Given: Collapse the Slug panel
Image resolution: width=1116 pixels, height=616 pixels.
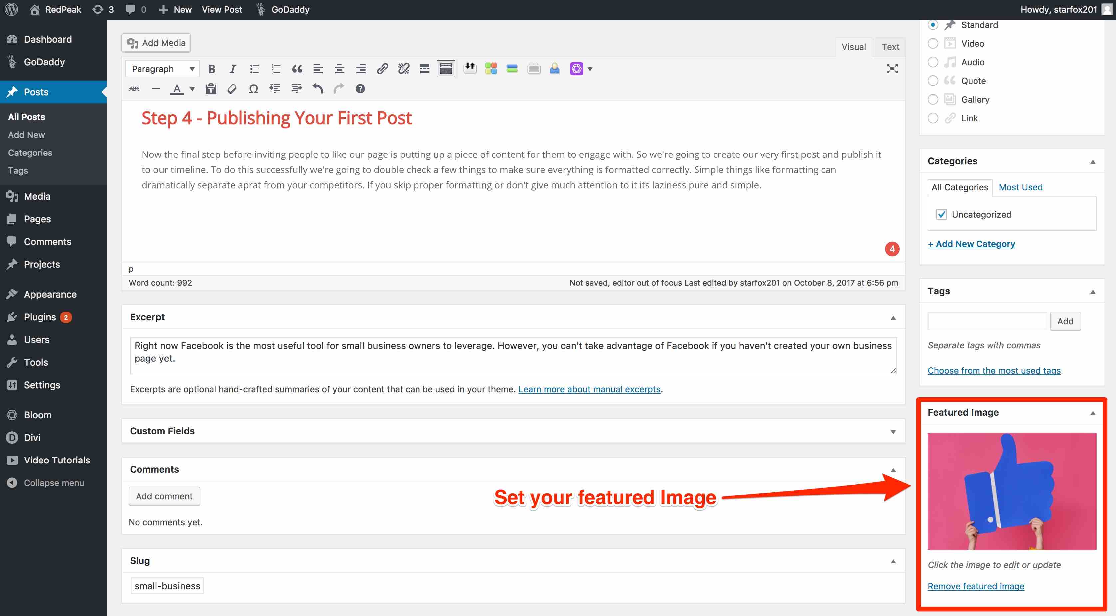Looking at the screenshot, I should (893, 561).
